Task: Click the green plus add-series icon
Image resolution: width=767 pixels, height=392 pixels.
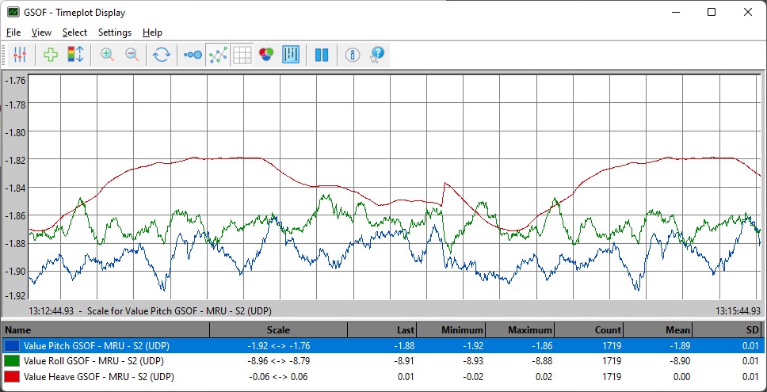Action: pyautogui.click(x=51, y=55)
